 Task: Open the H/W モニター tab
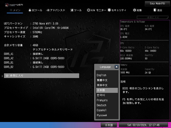[97, 10]
